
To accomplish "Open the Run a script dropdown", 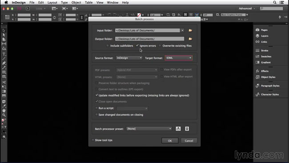I will point(132,108).
